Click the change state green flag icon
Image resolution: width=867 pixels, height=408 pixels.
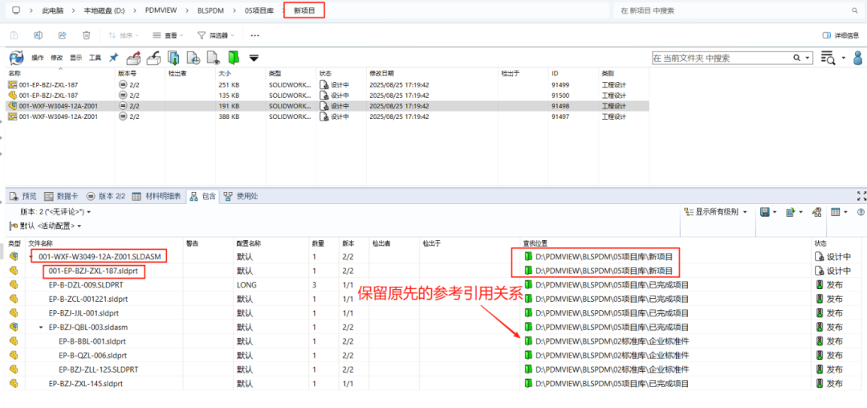pos(233,58)
